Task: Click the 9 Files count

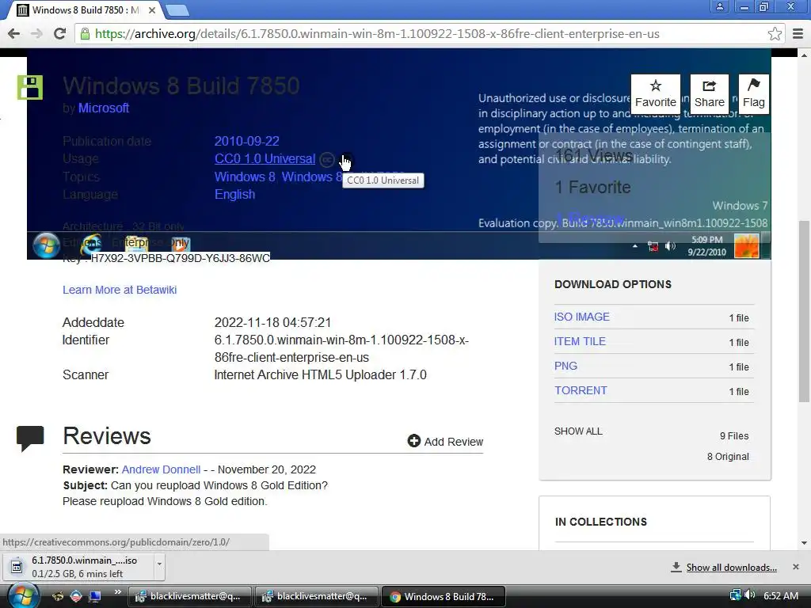Action: 734,436
